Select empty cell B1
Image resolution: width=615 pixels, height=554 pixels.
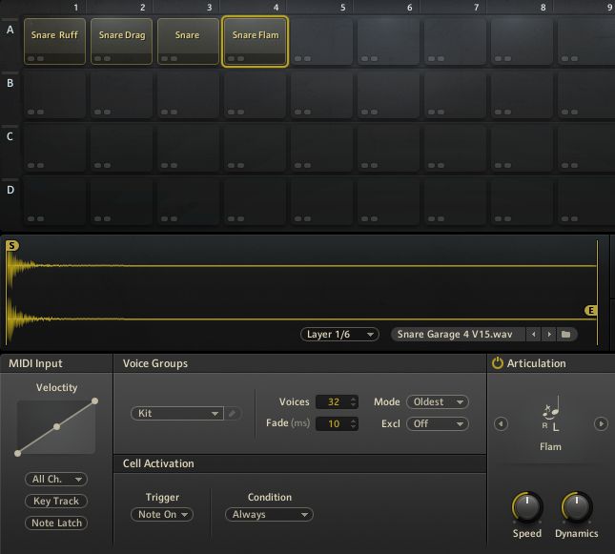tap(54, 94)
